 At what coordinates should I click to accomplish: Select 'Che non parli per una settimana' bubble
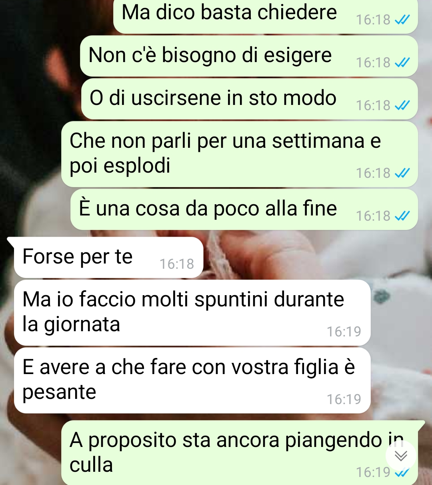[240, 154]
